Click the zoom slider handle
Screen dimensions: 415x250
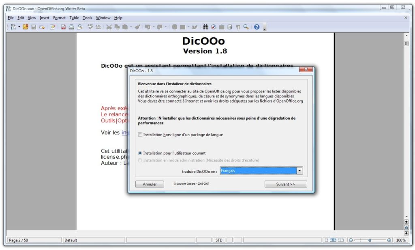[x=370, y=240]
